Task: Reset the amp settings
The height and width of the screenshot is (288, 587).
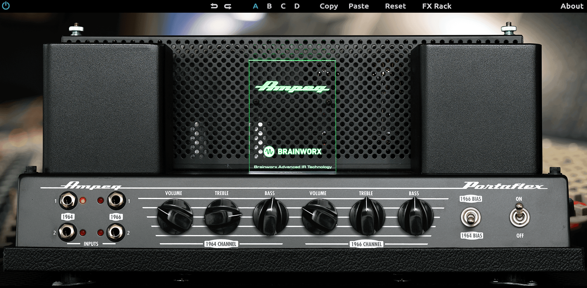Action: coord(395,6)
